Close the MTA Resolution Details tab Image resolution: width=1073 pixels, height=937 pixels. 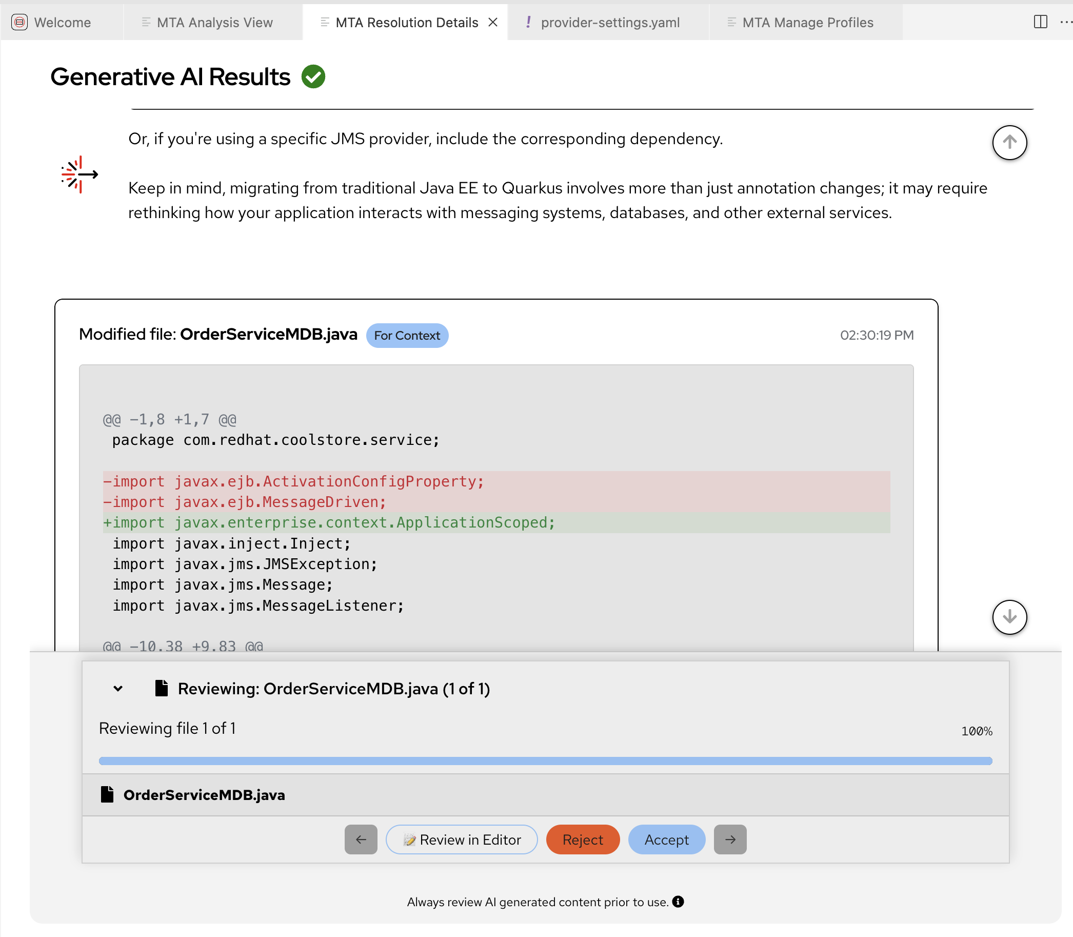(492, 23)
